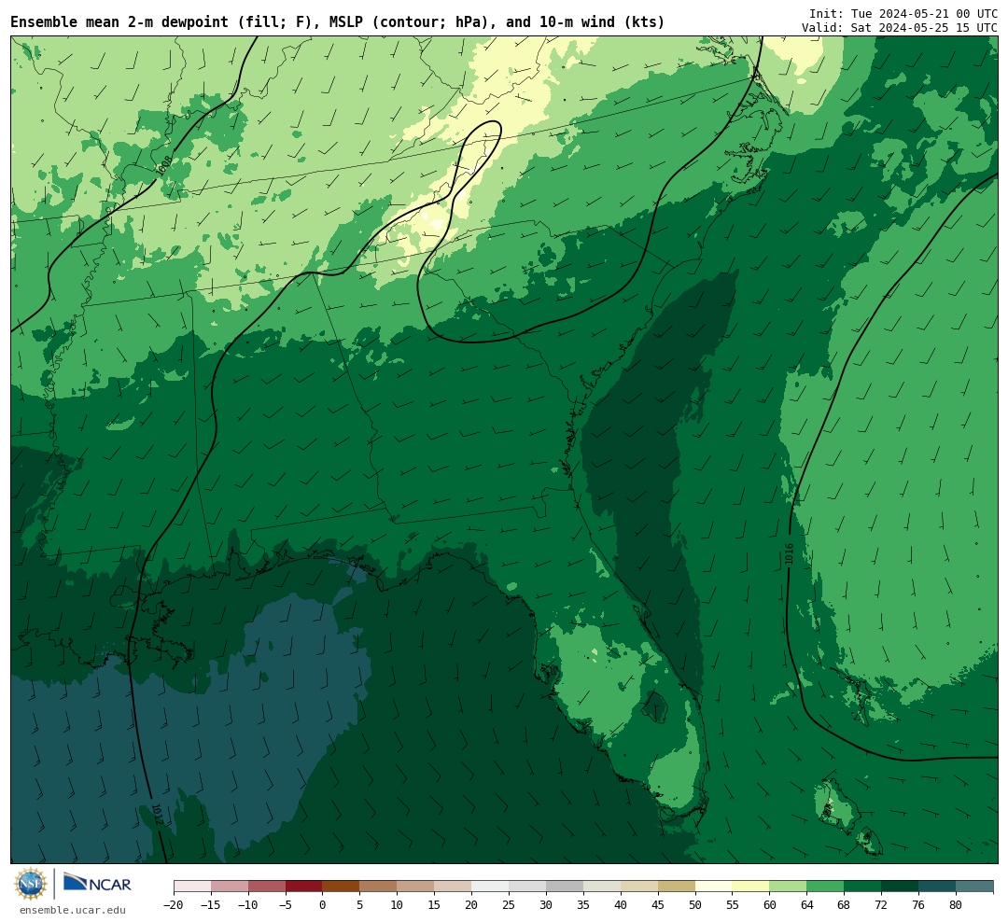
Task: Click the 80 colorbar tick label
Action: [956, 904]
